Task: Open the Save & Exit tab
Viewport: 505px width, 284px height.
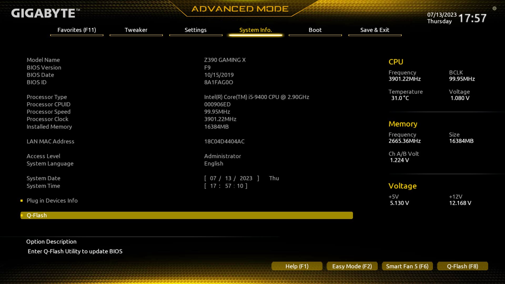Action: tap(375, 30)
